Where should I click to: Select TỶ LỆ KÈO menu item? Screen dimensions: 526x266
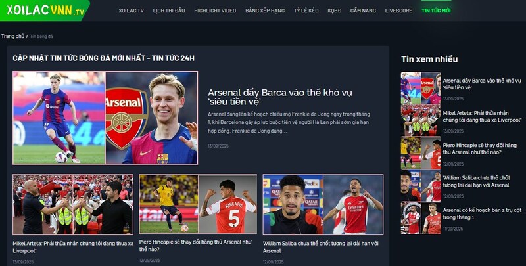click(x=306, y=11)
